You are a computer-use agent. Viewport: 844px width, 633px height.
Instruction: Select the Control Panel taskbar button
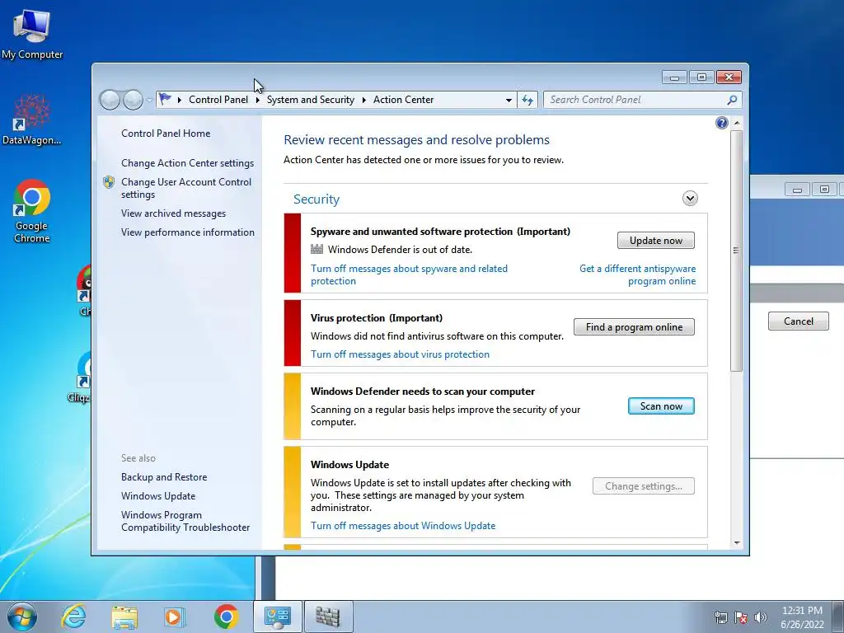point(278,617)
